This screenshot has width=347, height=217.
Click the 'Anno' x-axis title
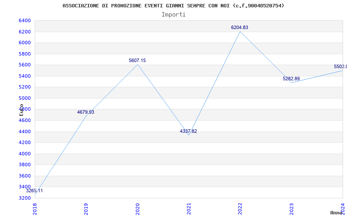pyautogui.click(x=337, y=213)
